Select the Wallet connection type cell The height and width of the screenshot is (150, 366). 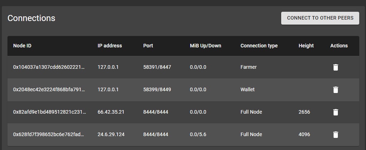tap(247, 89)
